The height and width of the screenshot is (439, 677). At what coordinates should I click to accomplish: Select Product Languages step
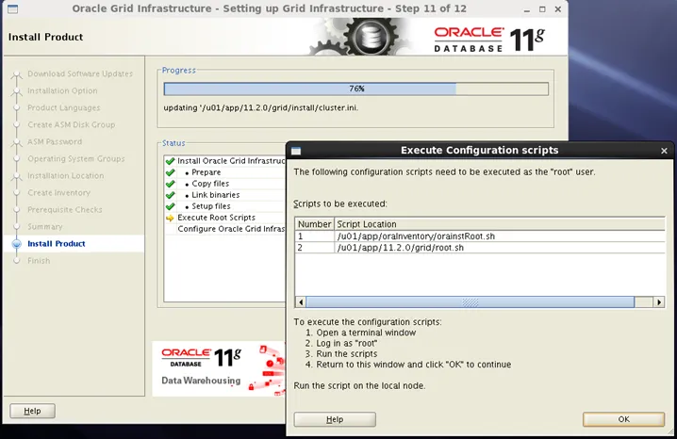tap(64, 107)
